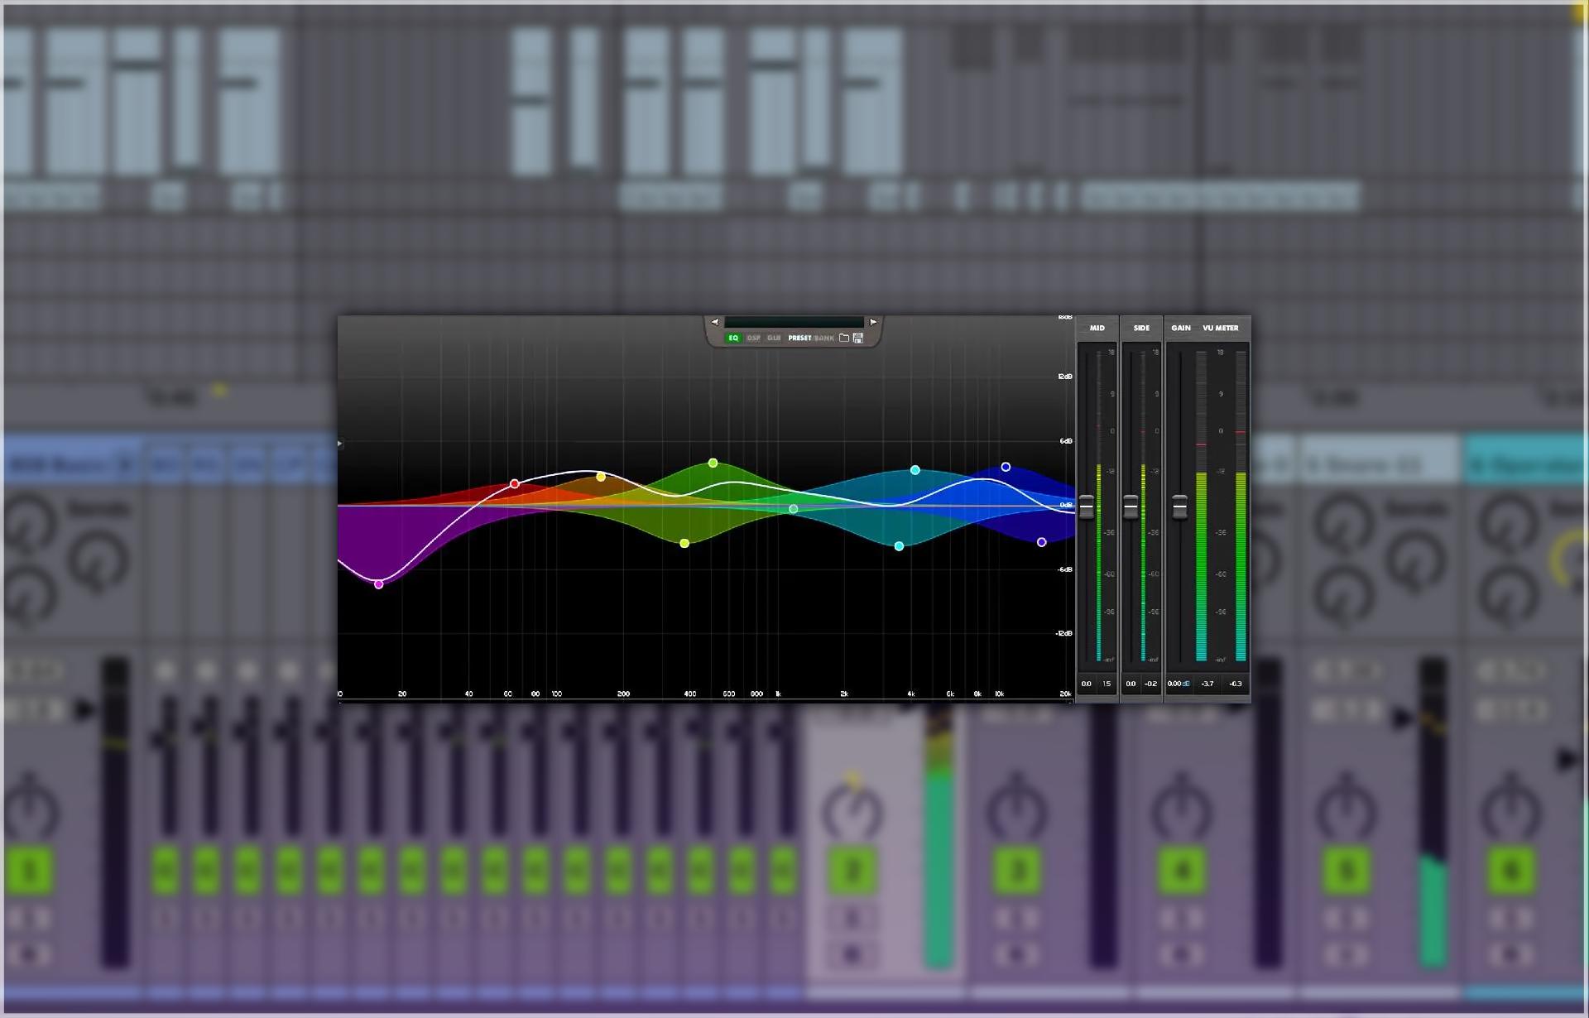Viewport: 1589px width, 1018px height.
Task: Switch to the EQ tab
Action: pyautogui.click(x=733, y=338)
